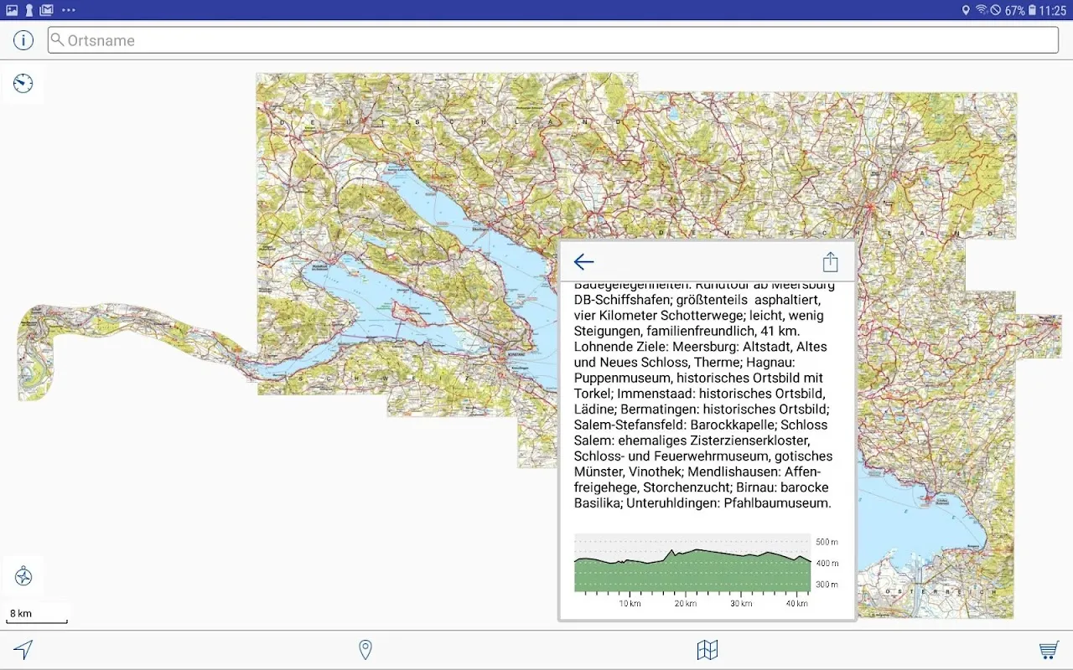The image size is (1073, 670).
Task: Tap the magnifier icon in the search bar
Action: 57,40
